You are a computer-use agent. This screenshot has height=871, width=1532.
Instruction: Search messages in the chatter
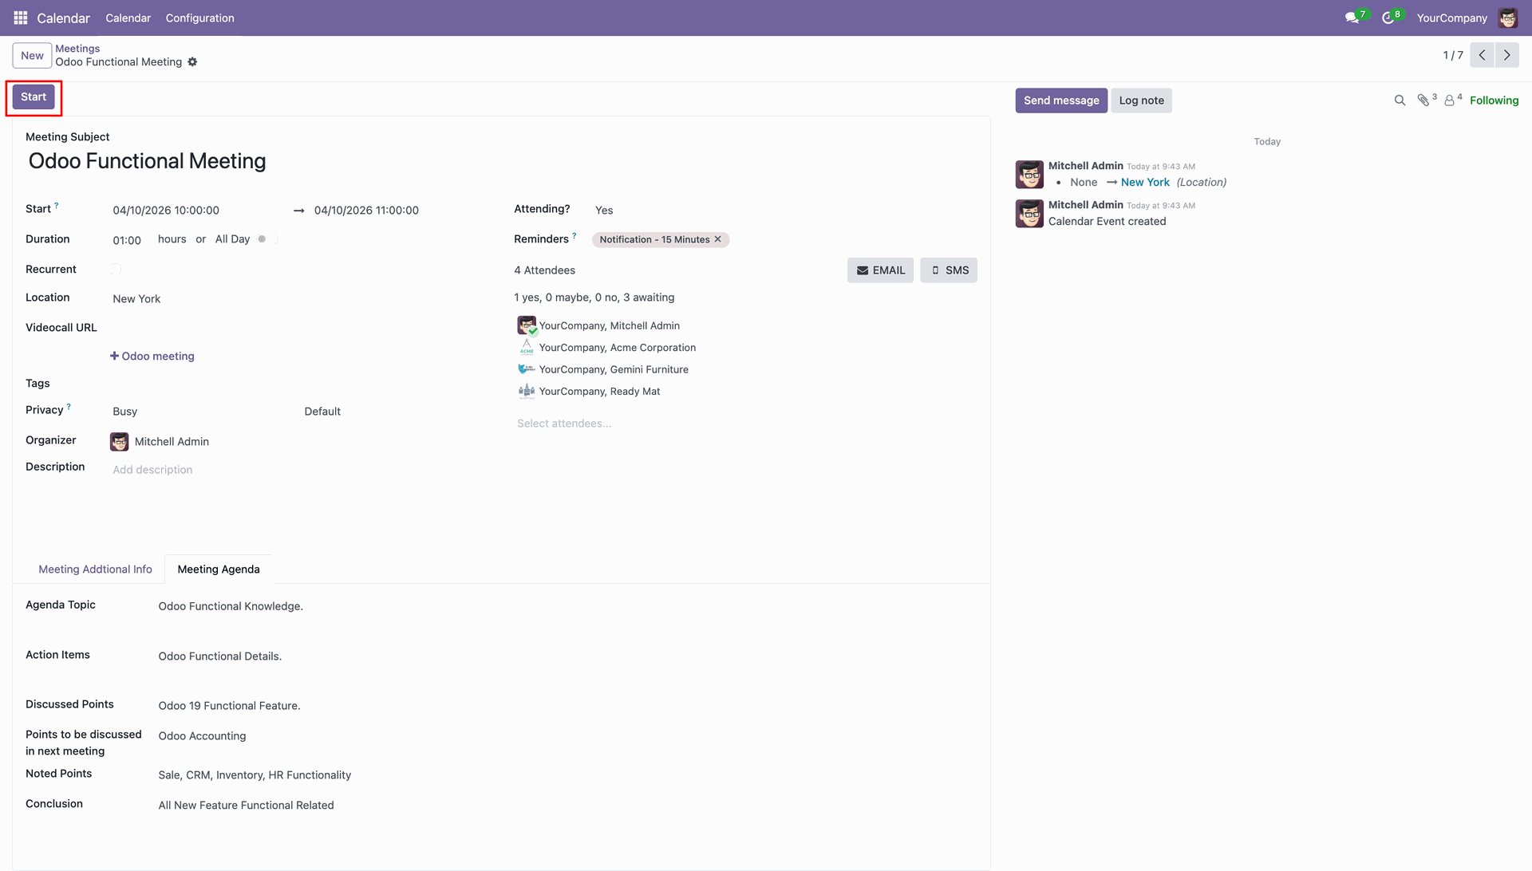(x=1400, y=100)
